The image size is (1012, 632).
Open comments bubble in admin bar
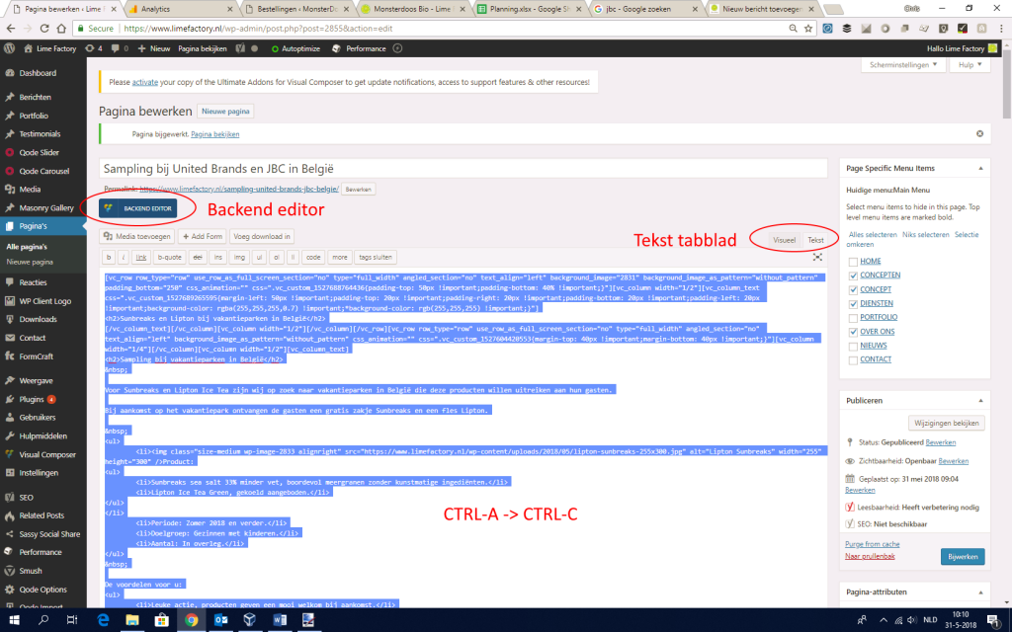coord(116,47)
